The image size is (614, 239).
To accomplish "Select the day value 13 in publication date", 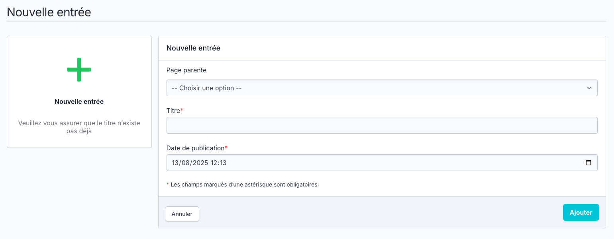I will tap(176, 163).
